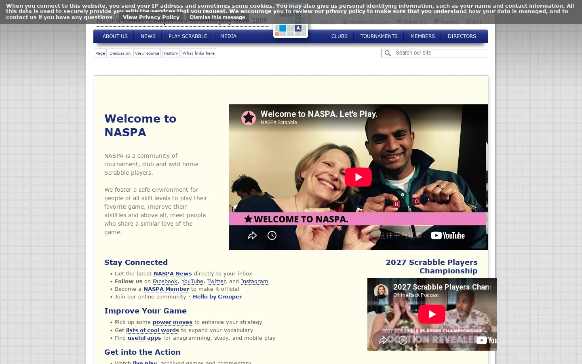This screenshot has height=364, width=582.
Task: Open the View source tab
Action: coord(147,53)
